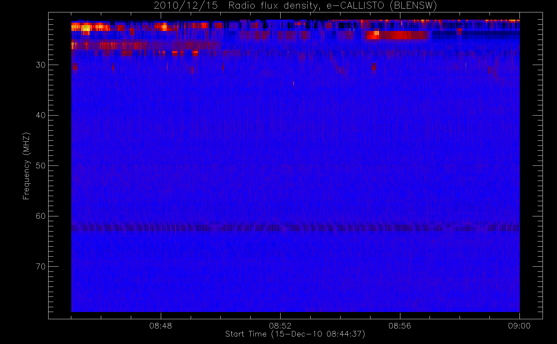Click the 09:00 time axis label
The width and height of the screenshot is (557, 344).
[x=519, y=326]
